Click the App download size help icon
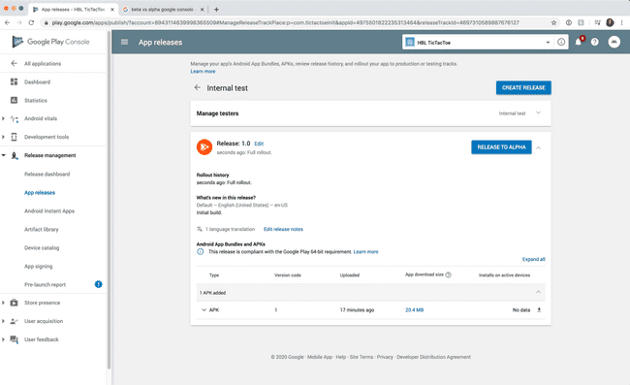 coord(449,274)
